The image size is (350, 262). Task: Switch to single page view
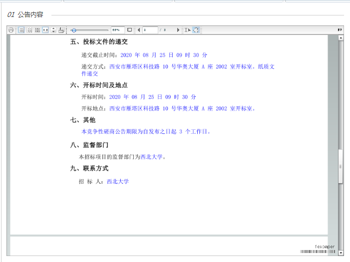[21, 30]
